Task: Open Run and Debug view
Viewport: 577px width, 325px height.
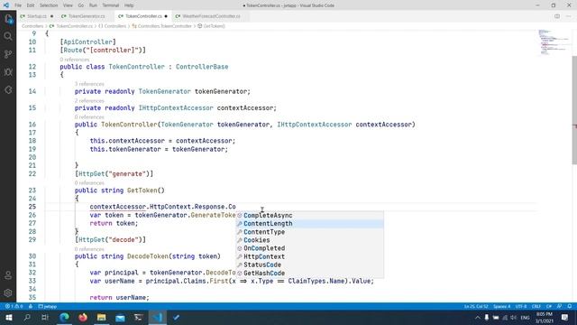Action: click(x=8, y=72)
